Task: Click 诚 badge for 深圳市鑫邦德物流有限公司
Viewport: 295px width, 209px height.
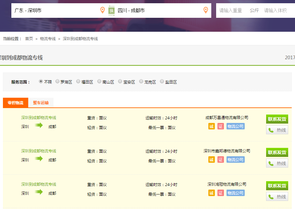Action: (x=212, y=159)
